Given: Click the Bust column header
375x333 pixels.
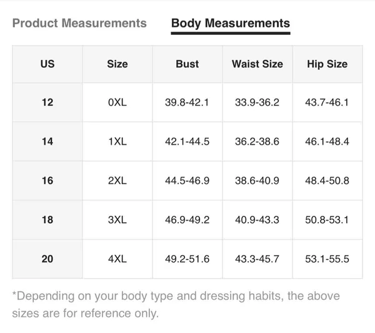Looking at the screenshot, I should pyautogui.click(x=187, y=64).
